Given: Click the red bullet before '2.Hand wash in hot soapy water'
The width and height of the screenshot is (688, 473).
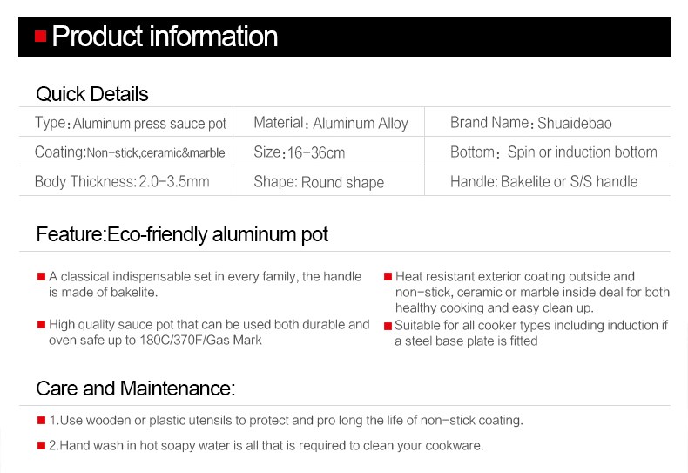Looking at the screenshot, I should (x=41, y=446).
